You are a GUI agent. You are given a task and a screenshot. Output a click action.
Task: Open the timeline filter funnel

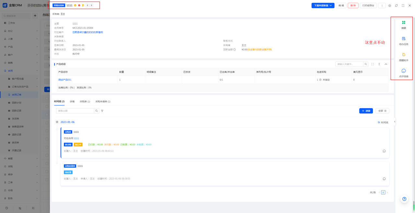click(102, 111)
